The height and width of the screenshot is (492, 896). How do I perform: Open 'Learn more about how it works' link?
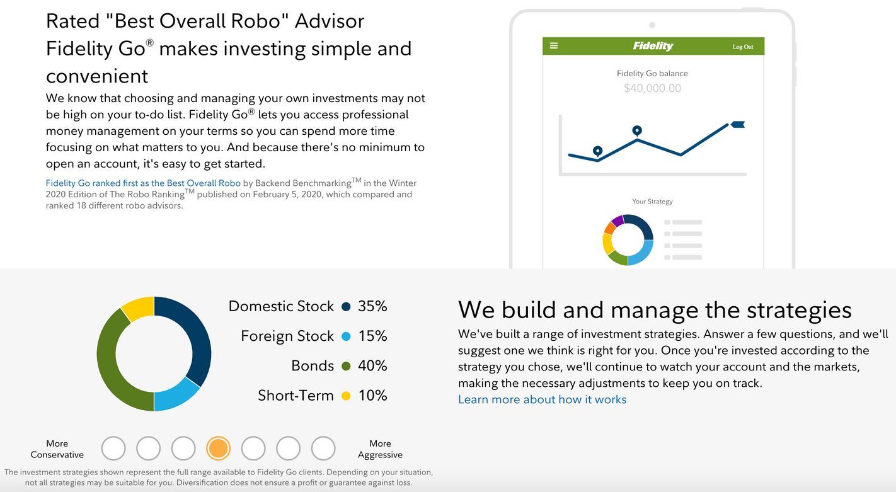pyautogui.click(x=542, y=399)
